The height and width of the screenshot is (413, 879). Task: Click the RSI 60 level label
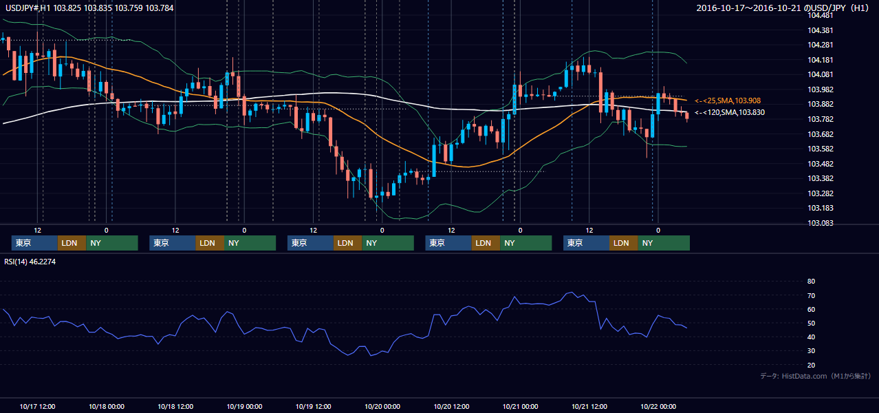click(x=811, y=309)
